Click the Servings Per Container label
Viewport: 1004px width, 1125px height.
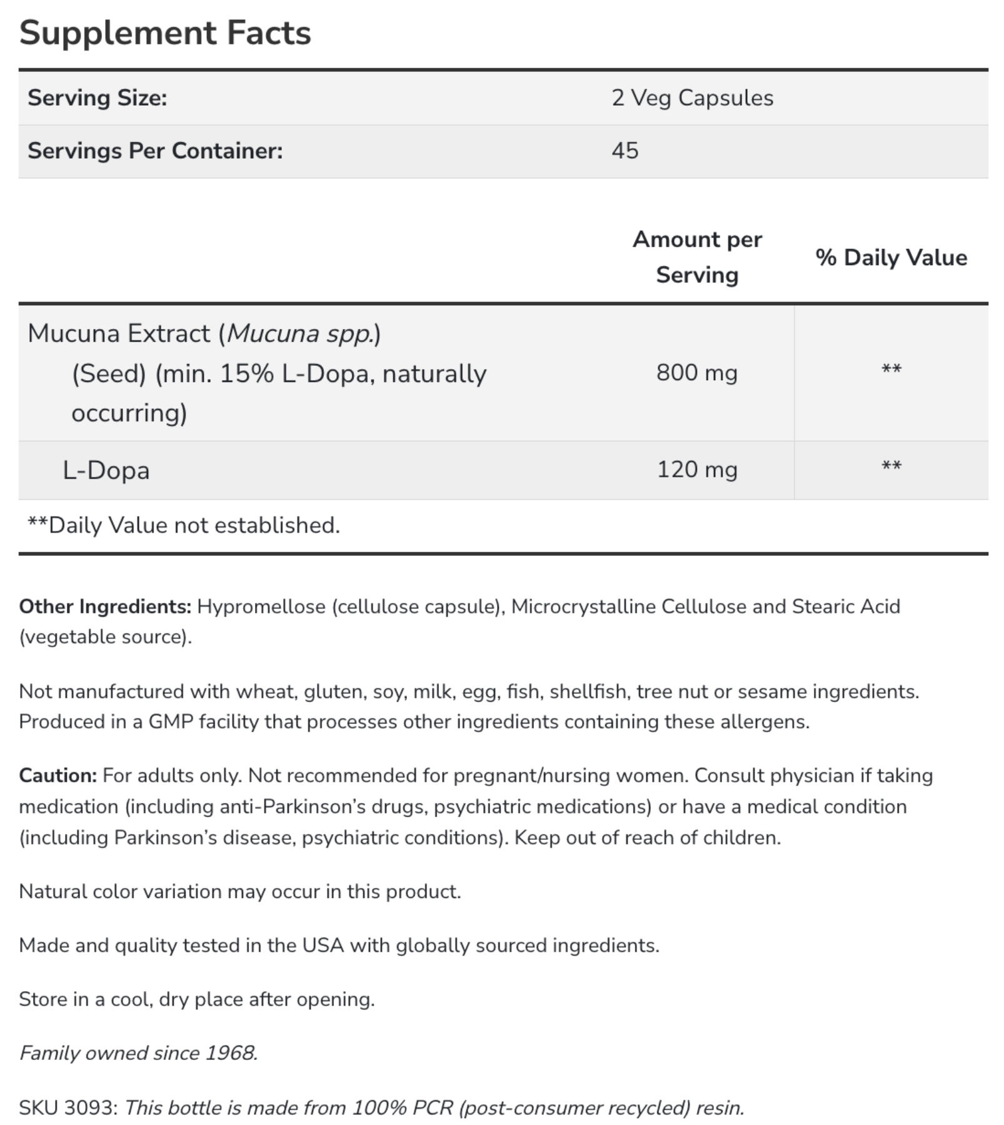pos(155,151)
